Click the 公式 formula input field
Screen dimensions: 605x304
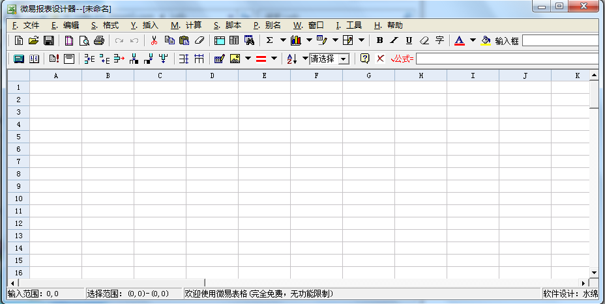click(507, 59)
